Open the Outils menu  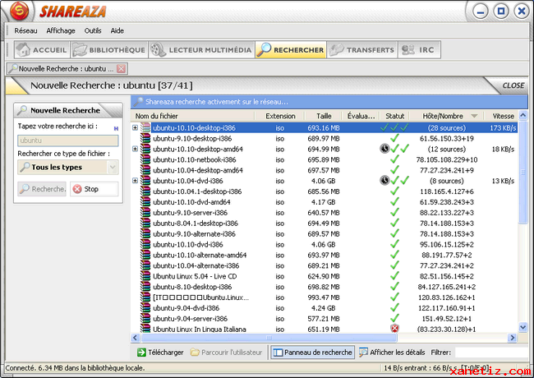pos(93,30)
